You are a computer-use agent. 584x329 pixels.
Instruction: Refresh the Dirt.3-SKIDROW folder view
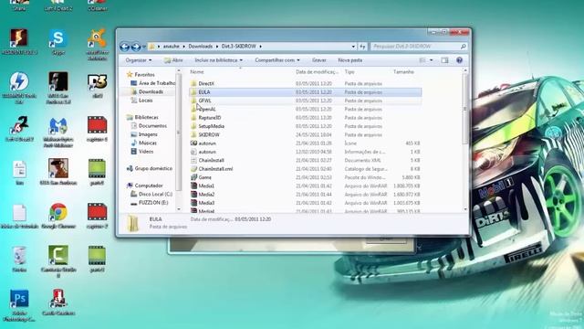coord(362,47)
